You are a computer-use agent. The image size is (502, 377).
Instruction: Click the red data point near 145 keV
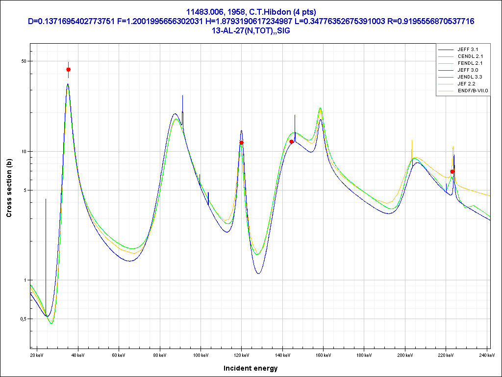tap(292, 142)
